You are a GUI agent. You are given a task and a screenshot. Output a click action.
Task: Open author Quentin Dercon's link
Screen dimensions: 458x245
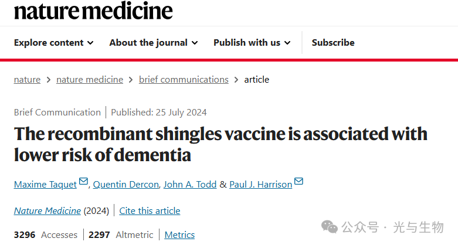(125, 184)
